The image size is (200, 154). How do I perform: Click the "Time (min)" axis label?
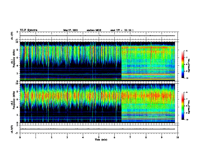click(101, 140)
